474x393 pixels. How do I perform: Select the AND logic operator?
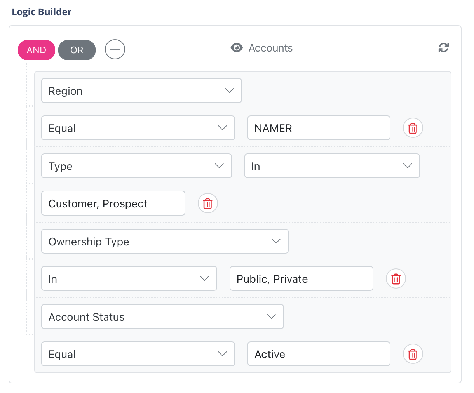tap(36, 50)
